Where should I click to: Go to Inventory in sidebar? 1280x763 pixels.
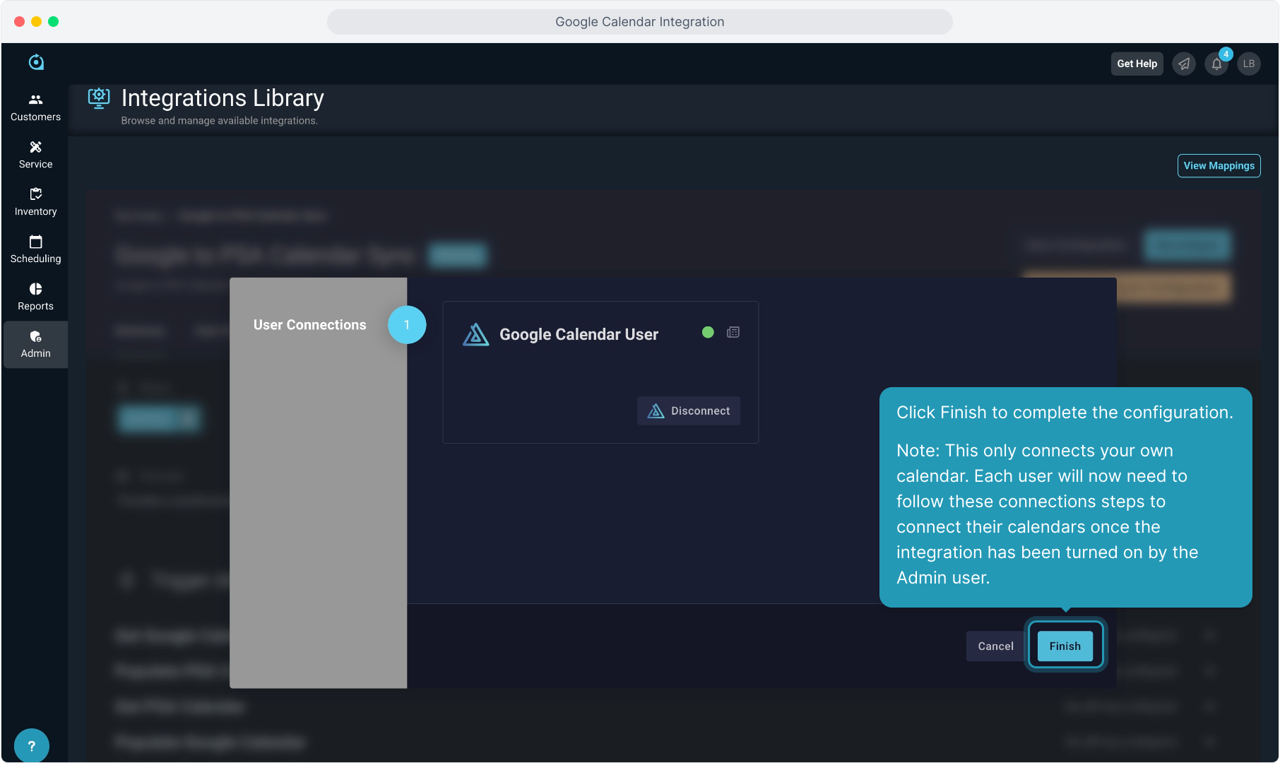35,202
